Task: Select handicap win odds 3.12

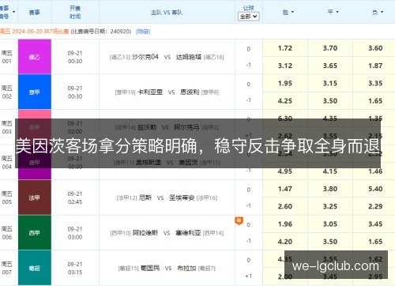Action: 285,66
